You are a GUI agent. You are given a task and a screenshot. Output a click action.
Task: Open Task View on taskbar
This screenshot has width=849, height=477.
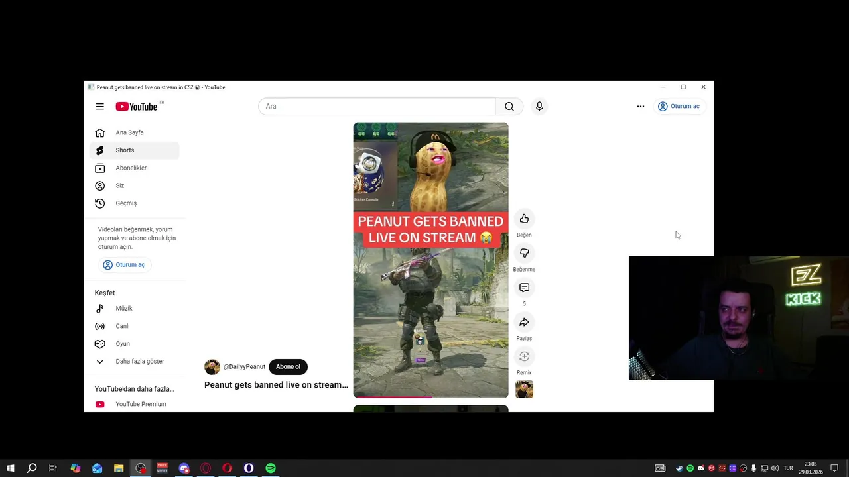coord(53,468)
